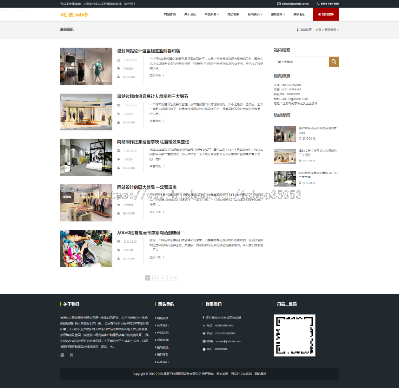399x388 pixels.
Task: Expand the 服务支持 dropdown menu
Action: 278,14
